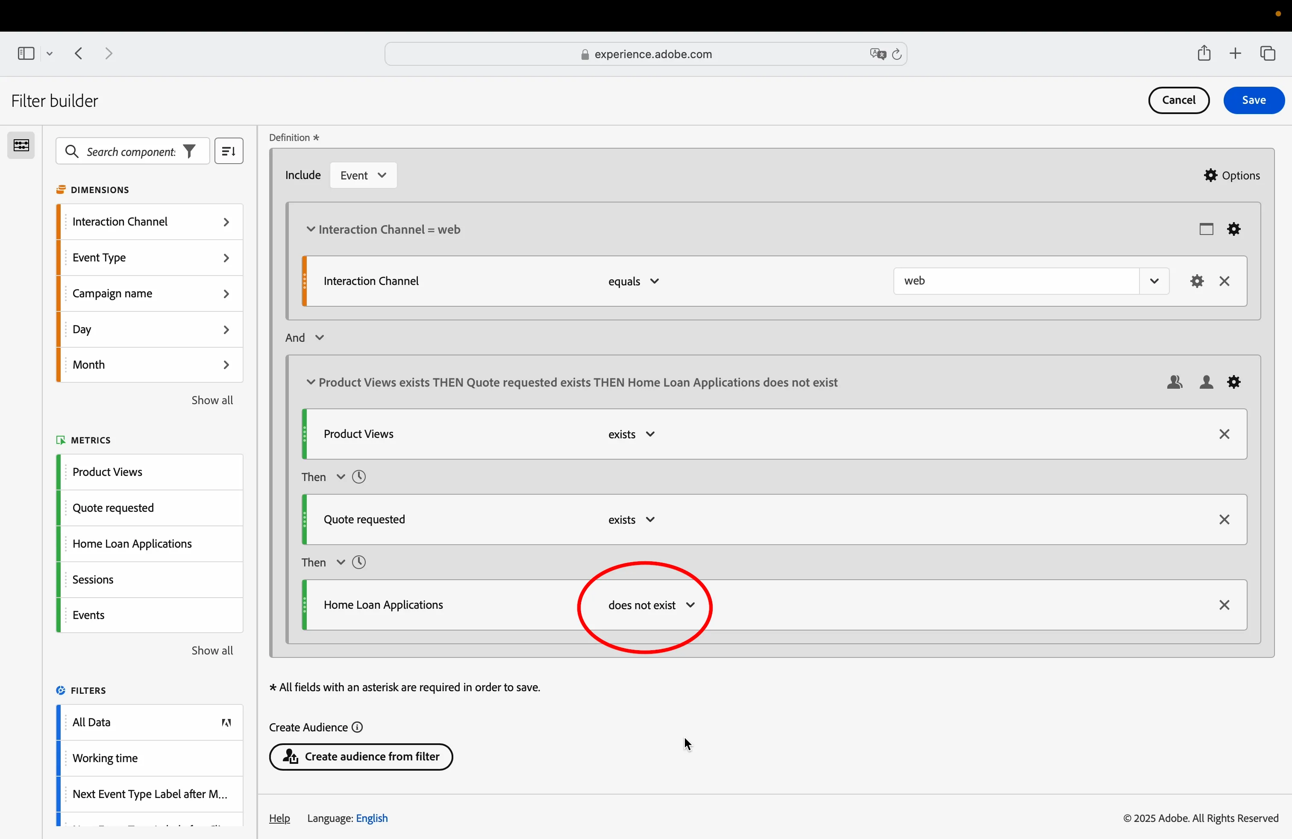
Task: Click the Safari sidebar toggle icon
Action: click(x=26, y=53)
